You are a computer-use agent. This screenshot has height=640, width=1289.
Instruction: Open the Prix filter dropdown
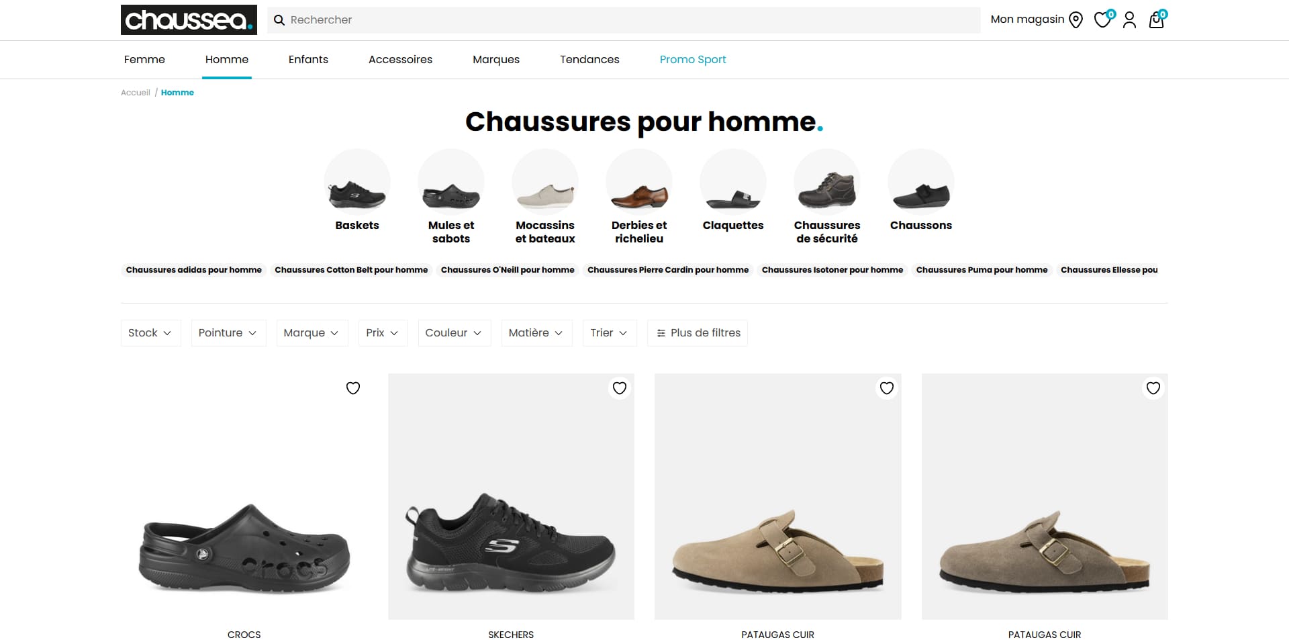coord(383,333)
